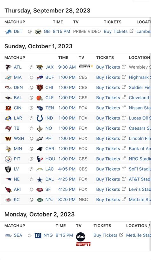Open Buy Tickets for SEA at NYG

105,235
